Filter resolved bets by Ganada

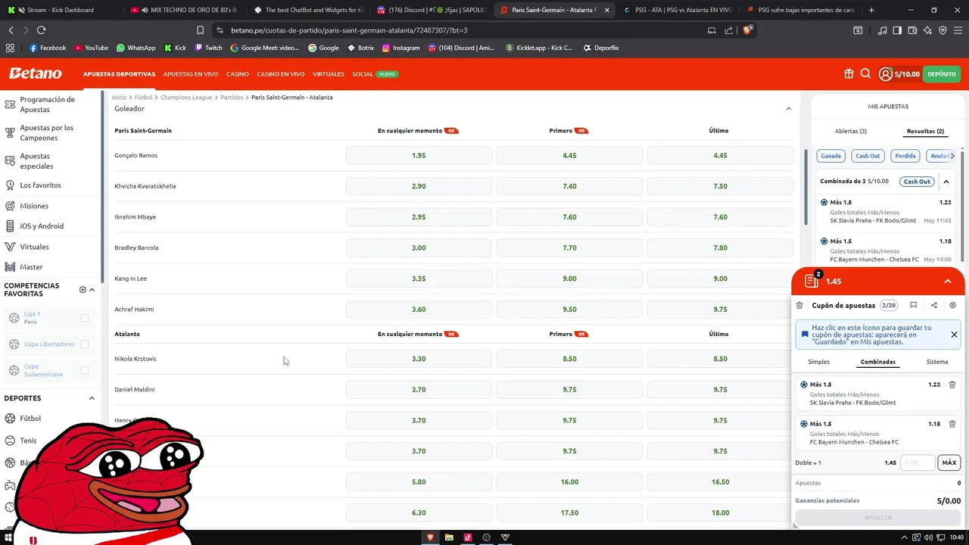pos(830,156)
